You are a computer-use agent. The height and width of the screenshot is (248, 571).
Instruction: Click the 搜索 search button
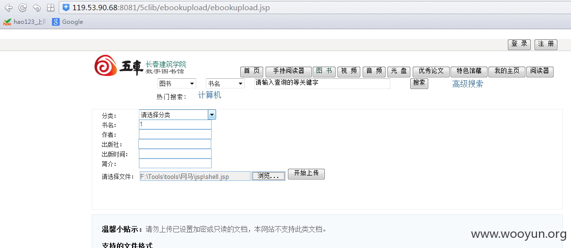pos(419,83)
